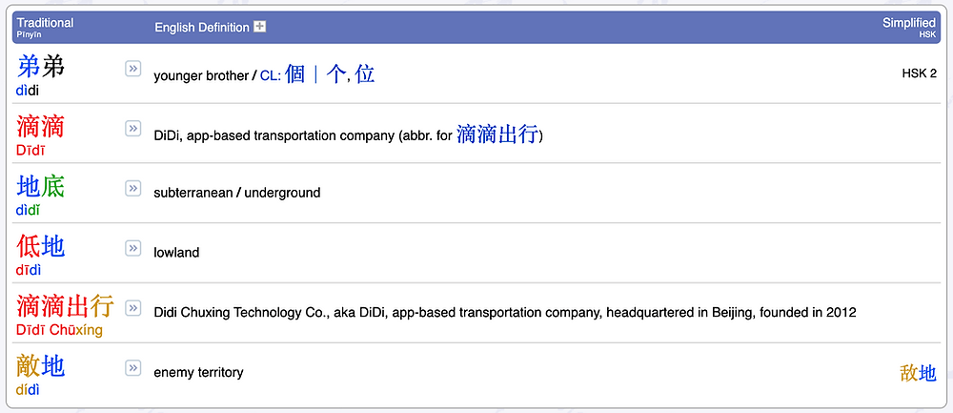Open the 地底 headword
953x413 pixels.
[41, 186]
